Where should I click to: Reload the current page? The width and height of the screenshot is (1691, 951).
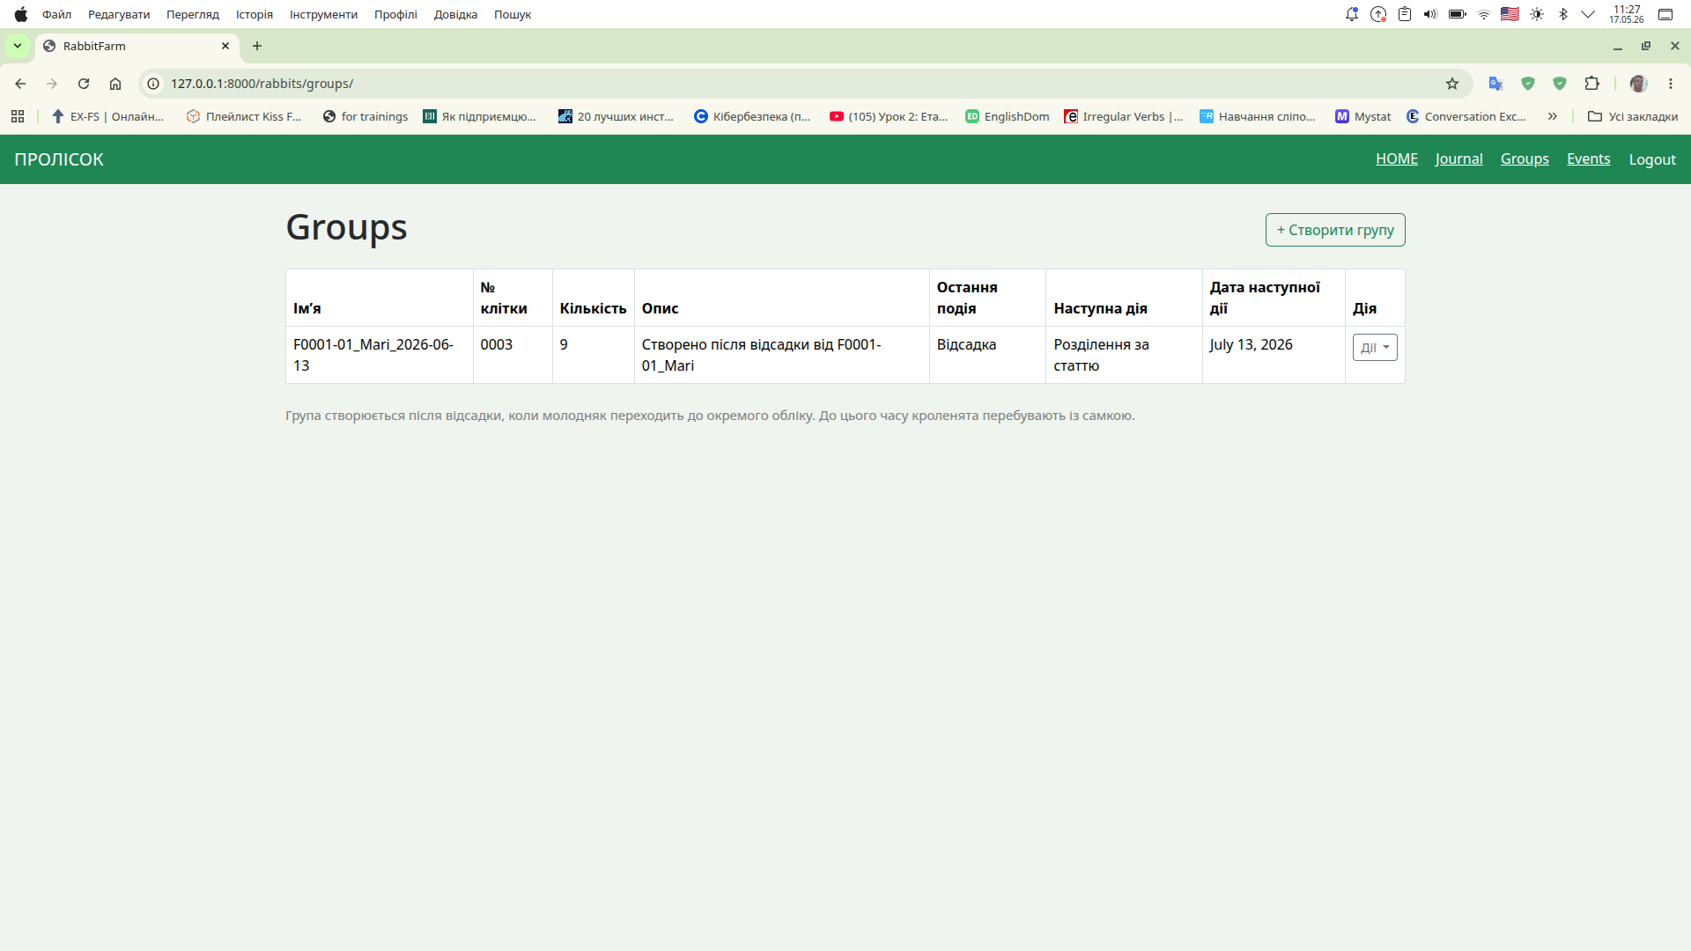pos(84,84)
